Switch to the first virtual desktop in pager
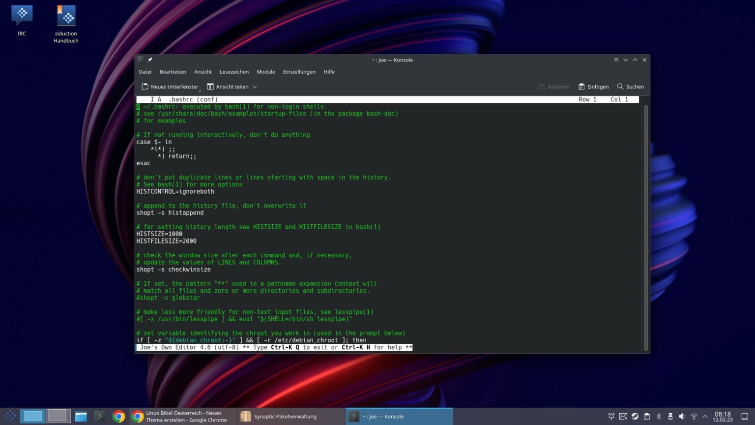Screen dimensions: 755x425 33,416
